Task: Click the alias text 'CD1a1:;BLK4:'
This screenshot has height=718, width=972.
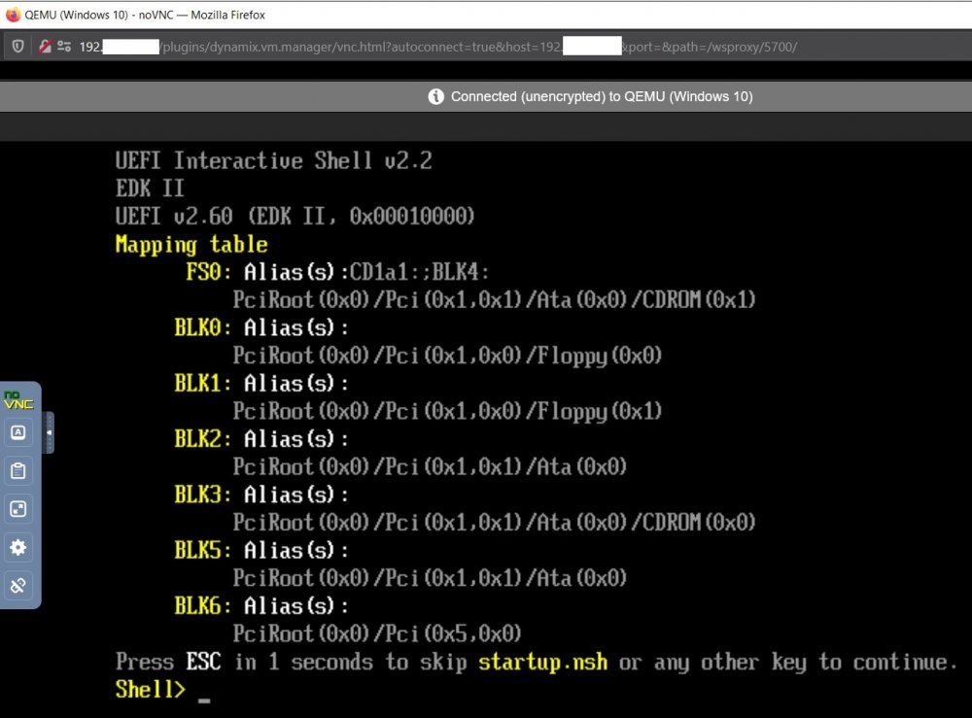Action: [x=419, y=272]
